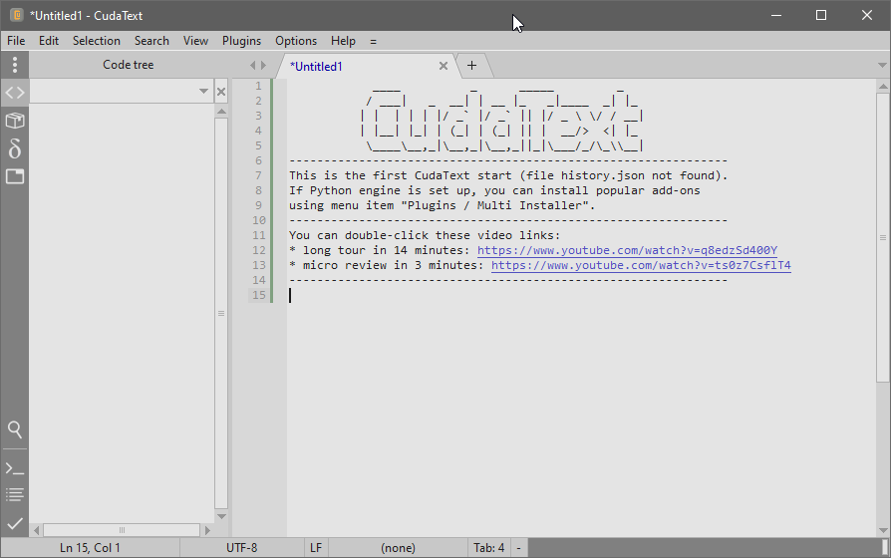Show the Code tree panel icon
The image size is (891, 558).
pyautogui.click(x=15, y=92)
